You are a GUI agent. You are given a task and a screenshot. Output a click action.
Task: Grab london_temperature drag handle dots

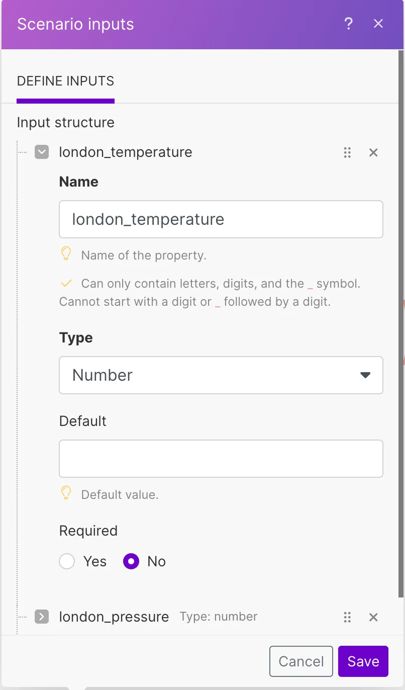click(x=347, y=152)
